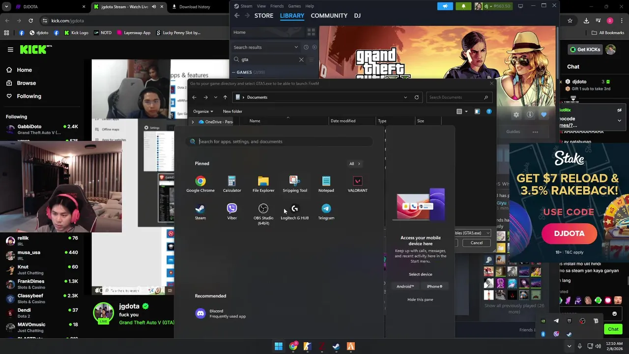Open recommended Discord app

point(221,313)
